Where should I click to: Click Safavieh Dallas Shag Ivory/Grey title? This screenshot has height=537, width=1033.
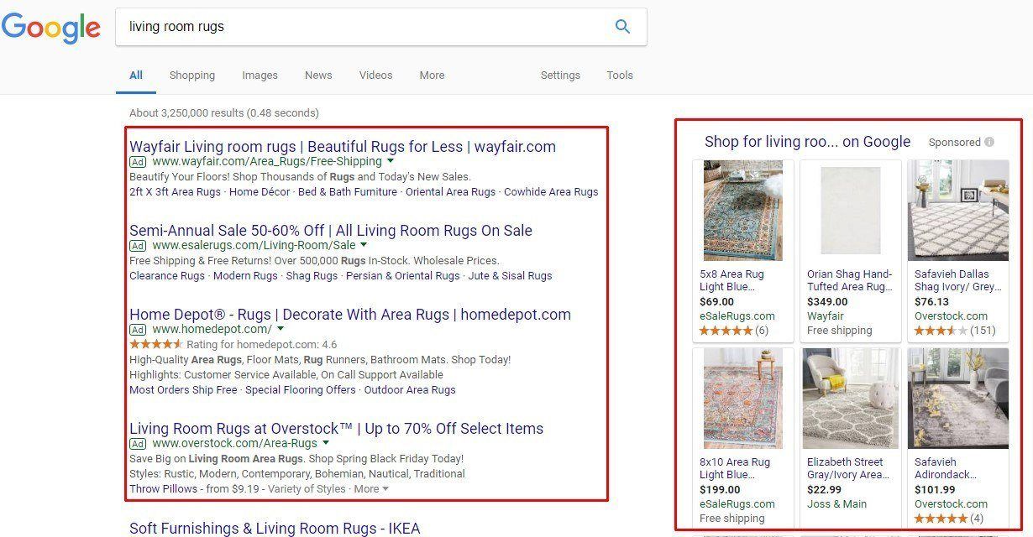(957, 280)
